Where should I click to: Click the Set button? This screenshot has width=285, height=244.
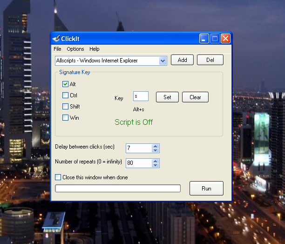(x=167, y=97)
